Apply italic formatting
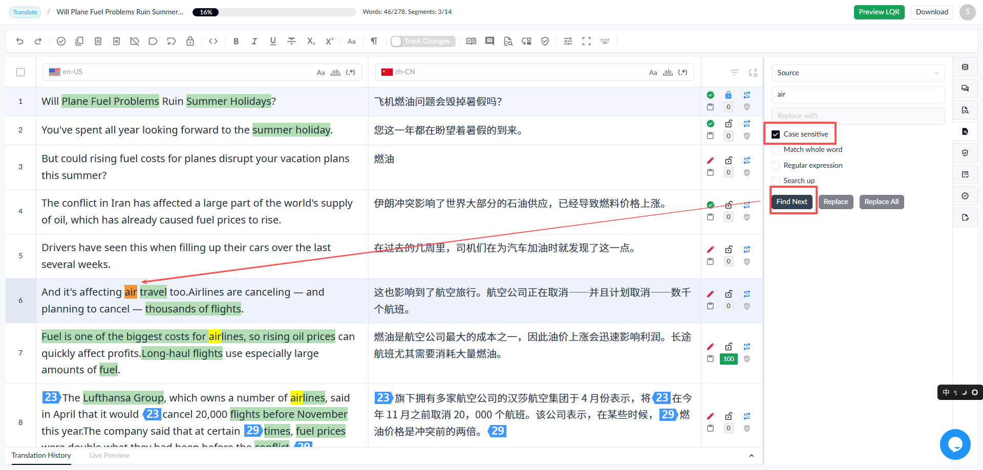This screenshot has width=983, height=470. [x=254, y=41]
